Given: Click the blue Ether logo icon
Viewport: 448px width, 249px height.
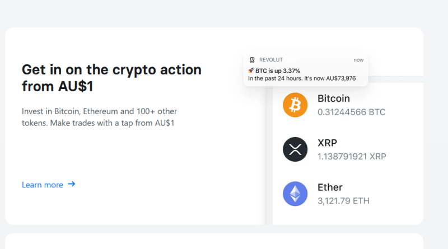Looking at the screenshot, I should point(295,194).
